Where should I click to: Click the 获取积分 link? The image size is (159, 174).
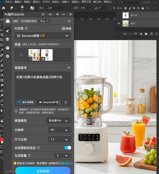coord(67,163)
